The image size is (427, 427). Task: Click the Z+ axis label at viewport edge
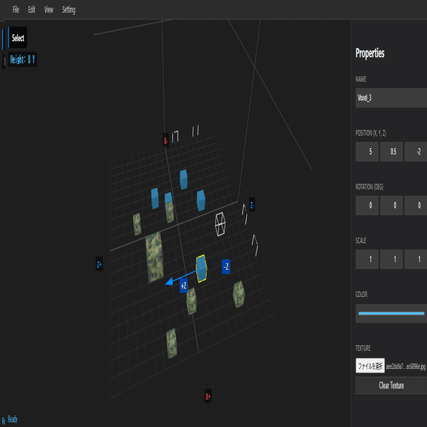click(x=99, y=264)
